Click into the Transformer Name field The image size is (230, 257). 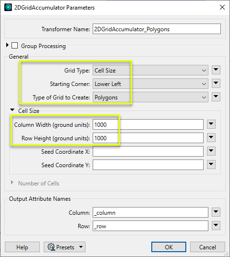point(157,29)
